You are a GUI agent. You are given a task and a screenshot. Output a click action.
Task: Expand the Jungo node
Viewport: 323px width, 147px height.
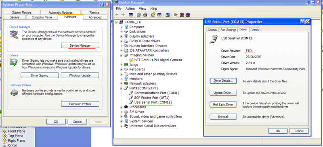121,65
